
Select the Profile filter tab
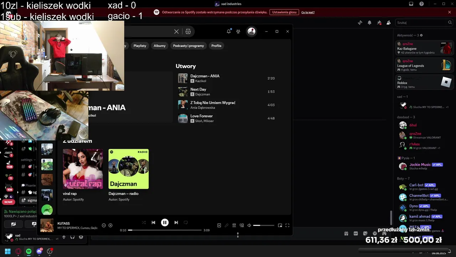point(216,46)
